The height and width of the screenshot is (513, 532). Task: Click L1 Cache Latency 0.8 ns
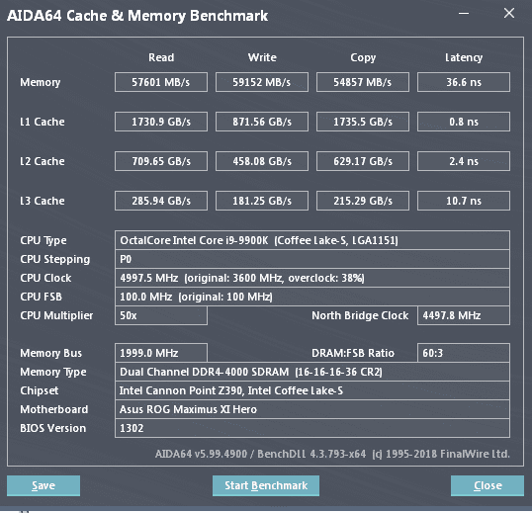pos(464,122)
